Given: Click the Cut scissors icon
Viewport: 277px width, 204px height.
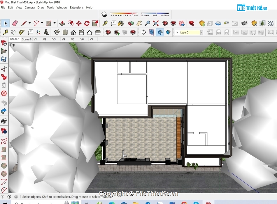Looking at the screenshot, I should 4,69.
